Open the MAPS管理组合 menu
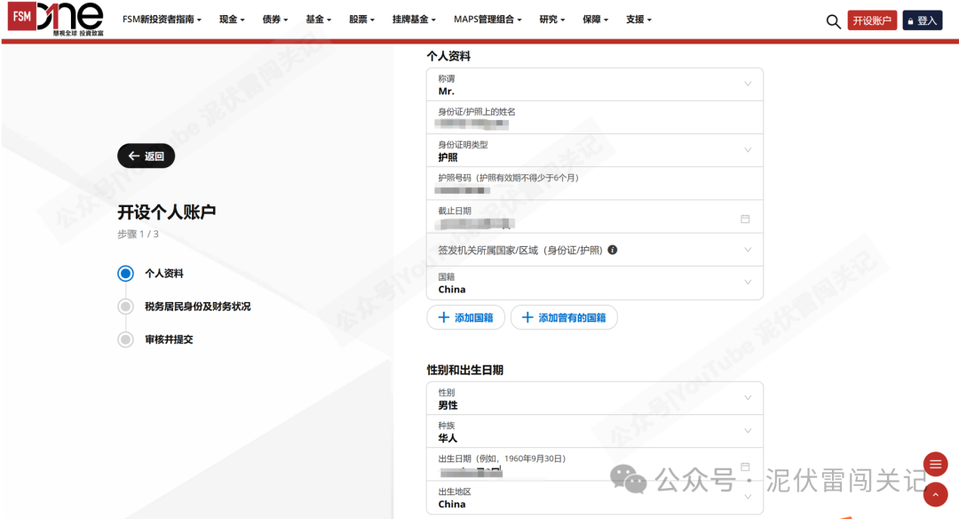The image size is (959, 519). point(487,20)
